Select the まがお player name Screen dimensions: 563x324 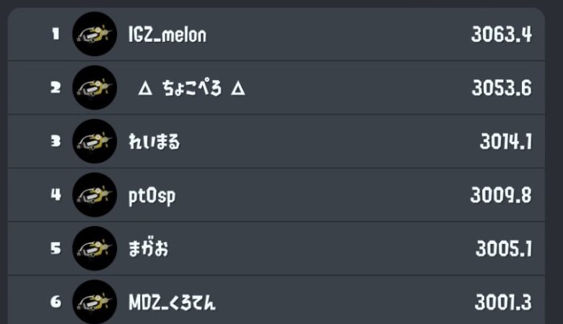point(148,248)
